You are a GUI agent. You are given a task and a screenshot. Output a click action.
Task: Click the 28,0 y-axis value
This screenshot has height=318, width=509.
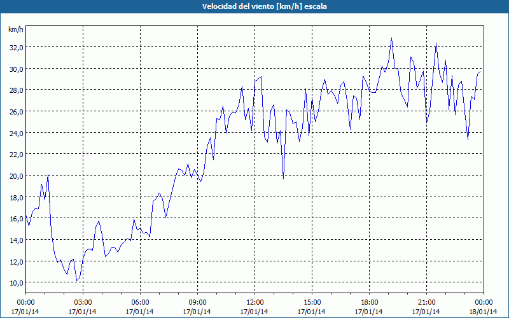coord(17,90)
